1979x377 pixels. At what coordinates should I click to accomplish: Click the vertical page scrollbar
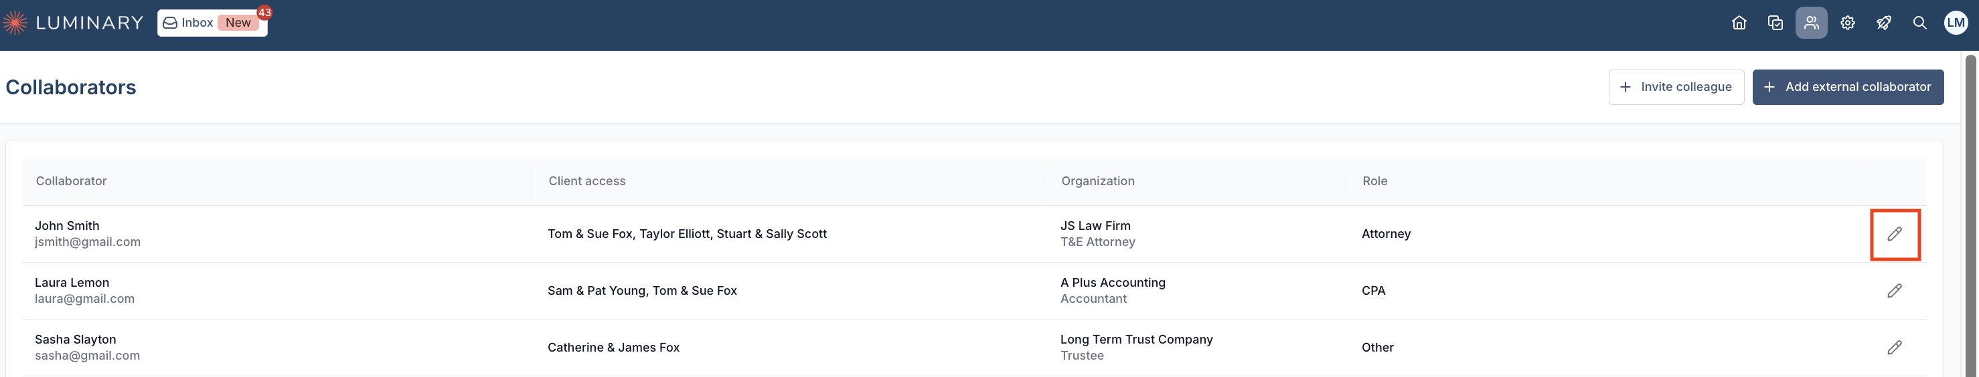point(1972,215)
